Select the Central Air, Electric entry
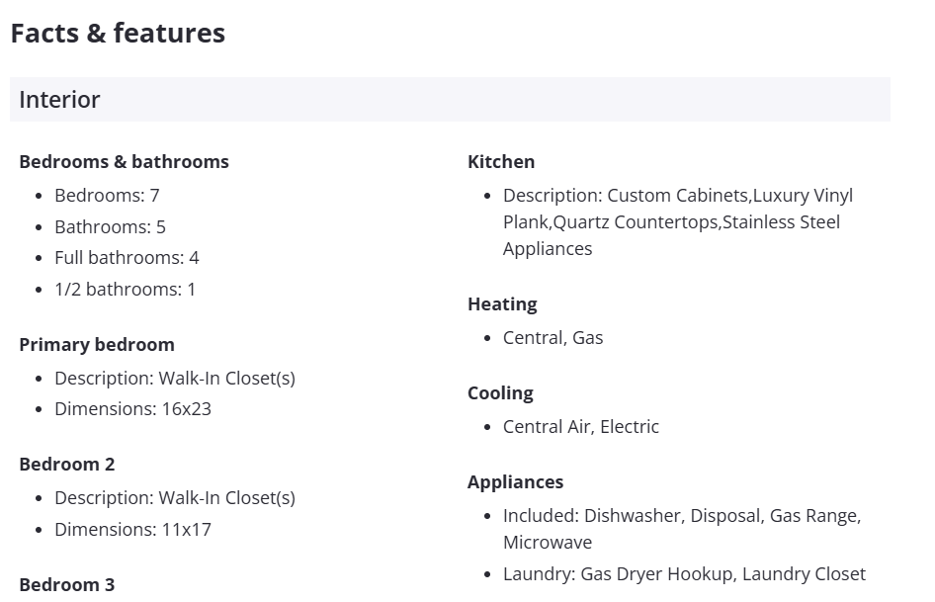The height and width of the screenshot is (602, 935). [580, 427]
